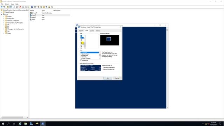
Task: Click the Up one level toolbar icon
Action: pyautogui.click(x=8, y=7)
